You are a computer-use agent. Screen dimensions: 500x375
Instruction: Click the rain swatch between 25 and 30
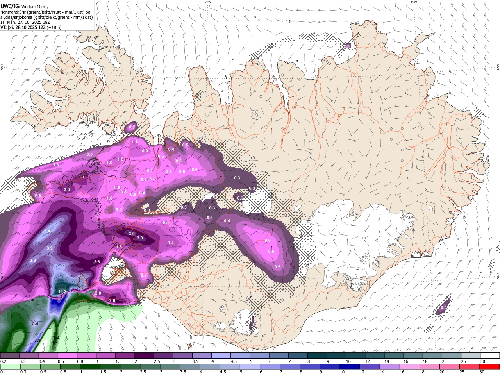pos(470,366)
